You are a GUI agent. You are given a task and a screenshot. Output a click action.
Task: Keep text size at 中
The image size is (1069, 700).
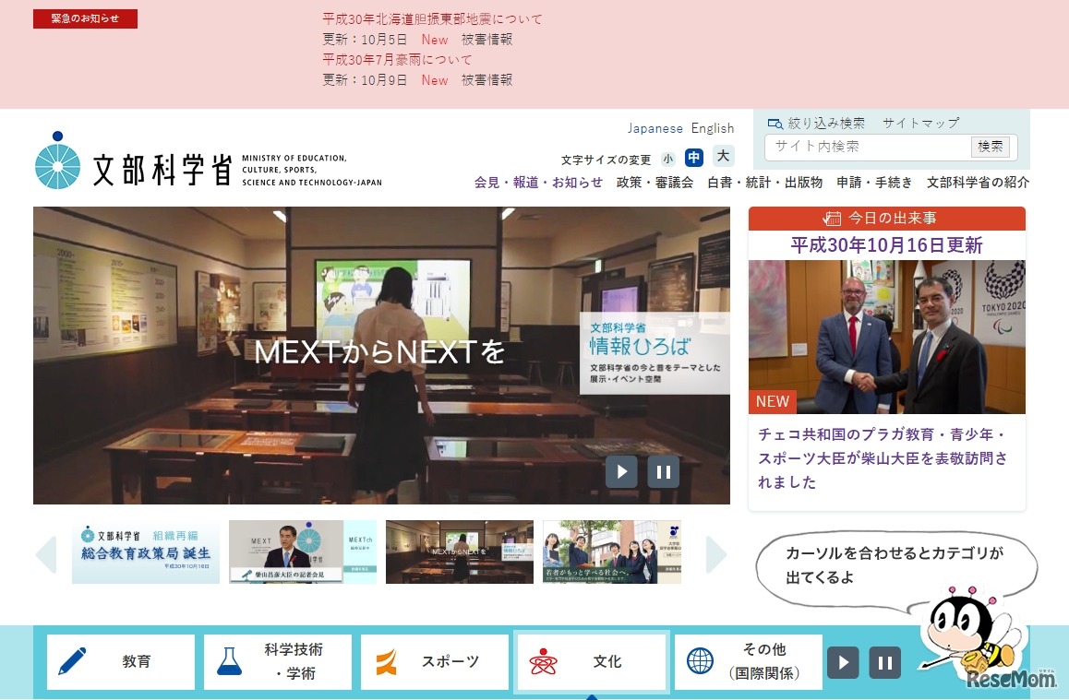click(696, 158)
